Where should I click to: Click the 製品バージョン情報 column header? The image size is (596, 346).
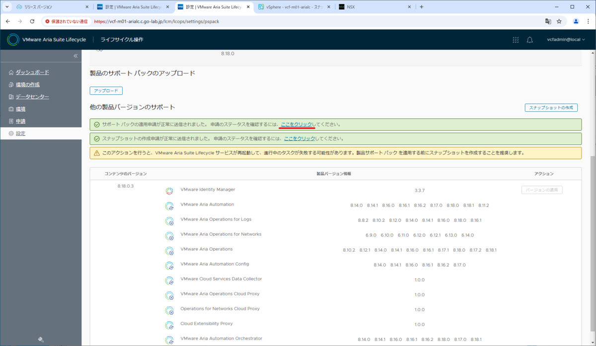point(334,174)
